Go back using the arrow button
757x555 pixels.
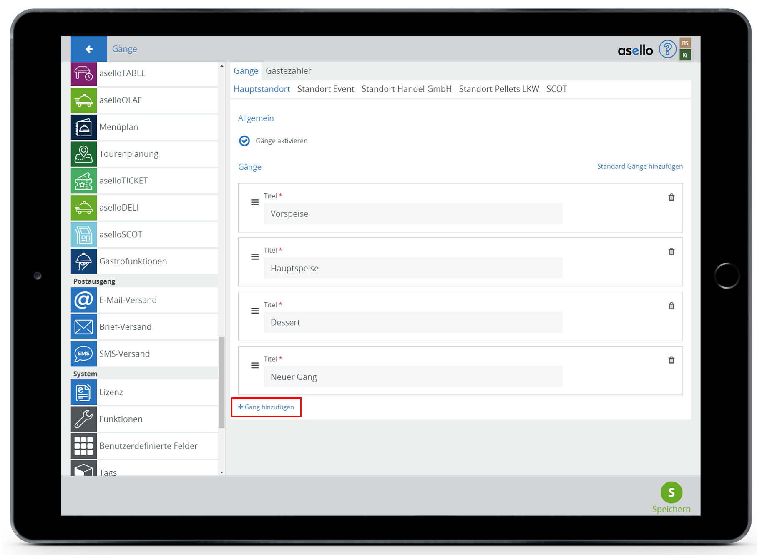tap(89, 49)
